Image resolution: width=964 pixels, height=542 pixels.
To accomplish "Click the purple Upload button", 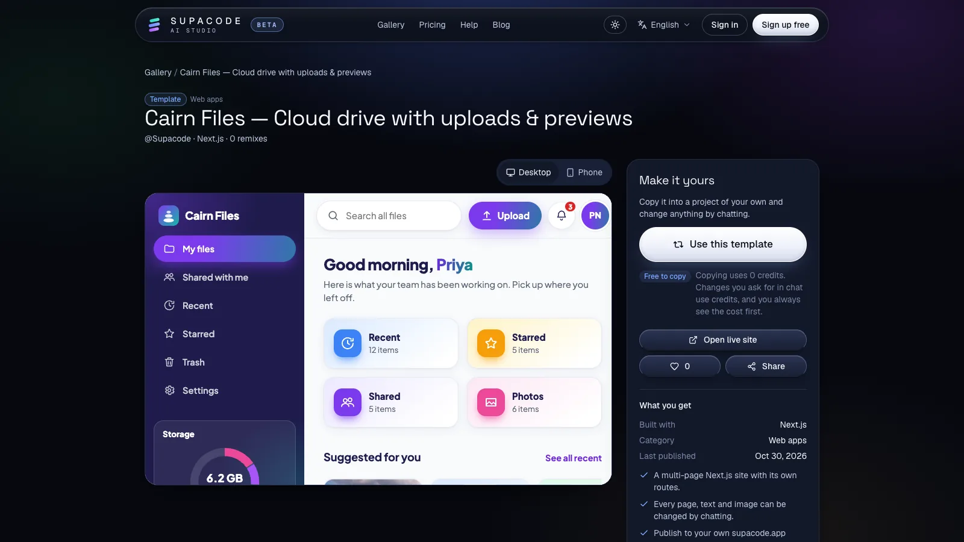I will 505,216.
